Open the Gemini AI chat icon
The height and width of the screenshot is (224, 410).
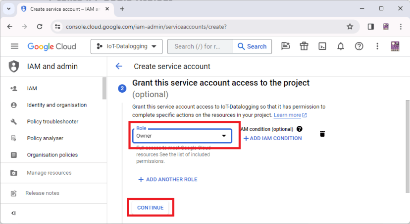tap(286, 46)
